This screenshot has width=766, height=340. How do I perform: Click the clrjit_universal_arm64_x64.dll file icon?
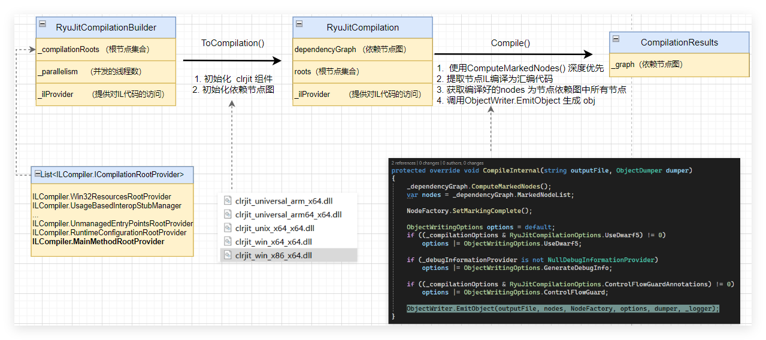pyautogui.click(x=228, y=214)
